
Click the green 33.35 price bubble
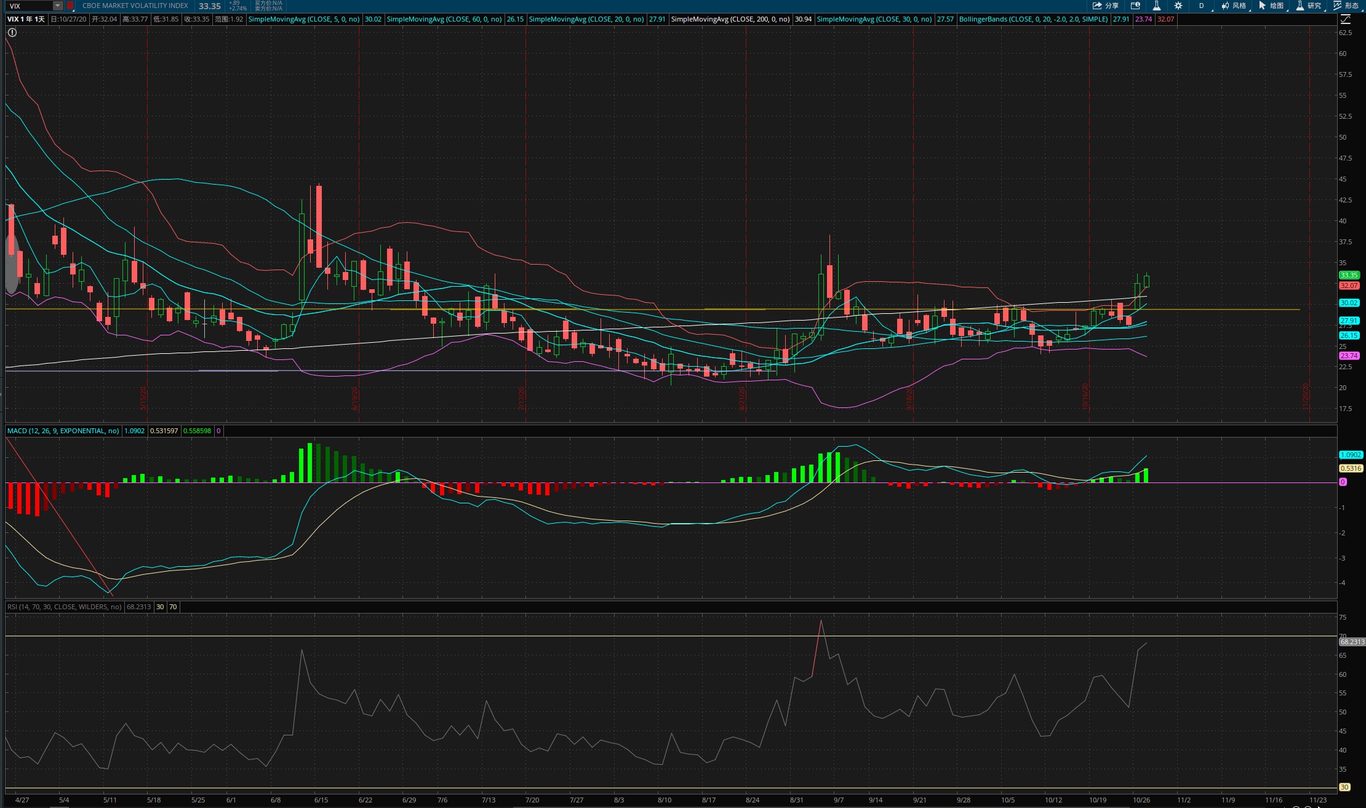tap(1349, 275)
